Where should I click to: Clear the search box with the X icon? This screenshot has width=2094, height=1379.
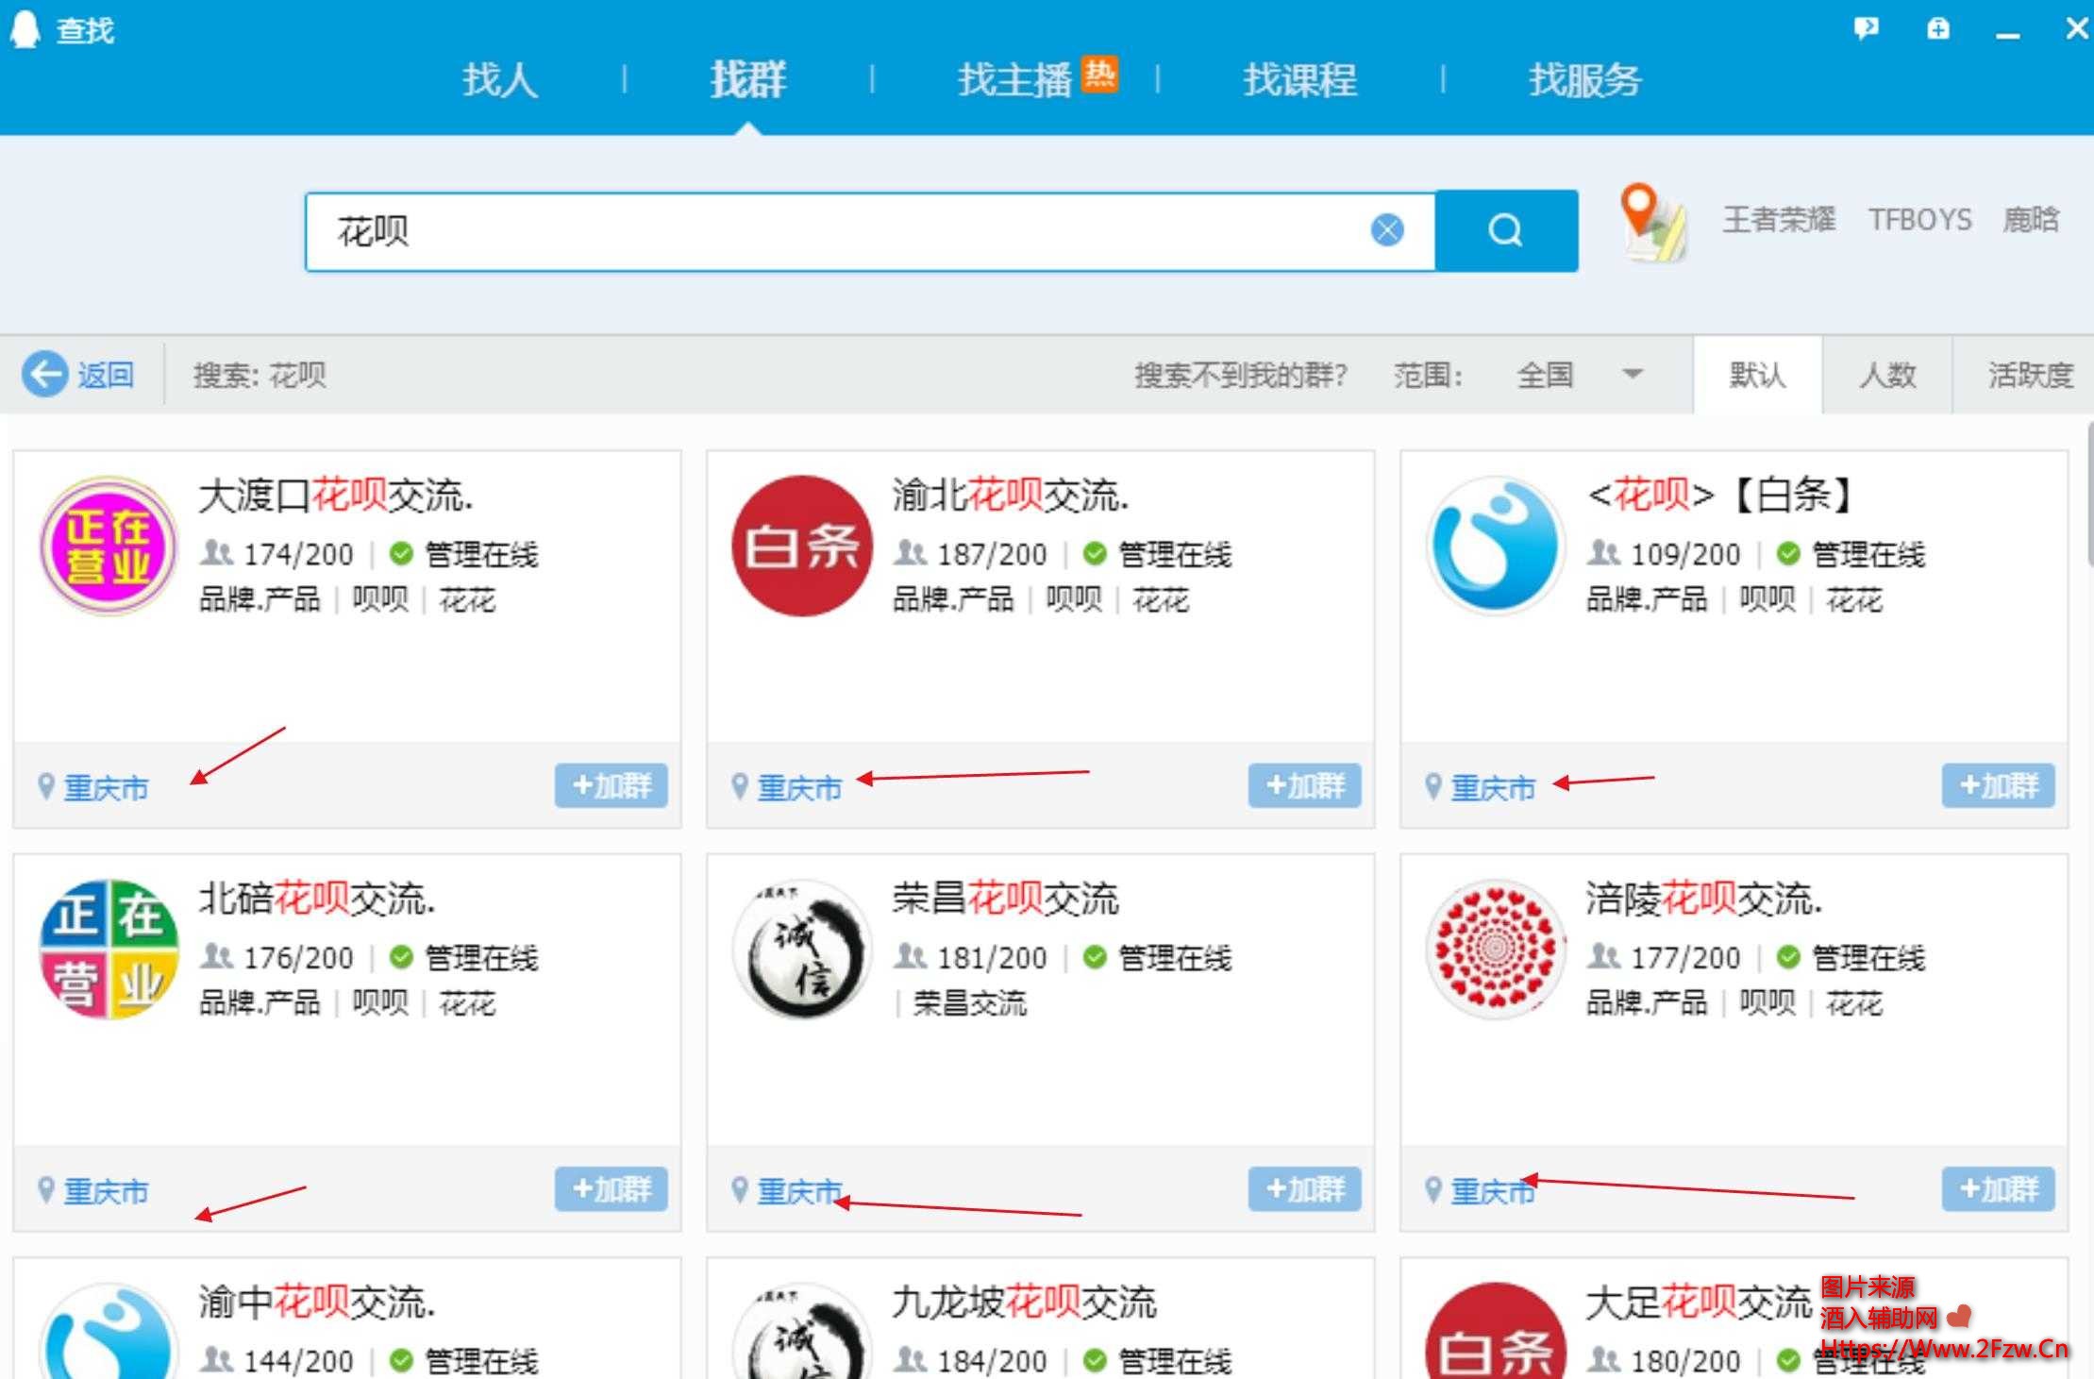pos(1386,229)
